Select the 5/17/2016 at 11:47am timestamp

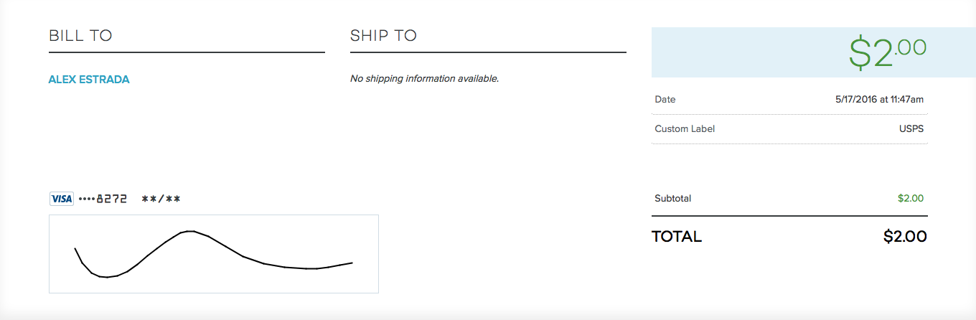[879, 100]
